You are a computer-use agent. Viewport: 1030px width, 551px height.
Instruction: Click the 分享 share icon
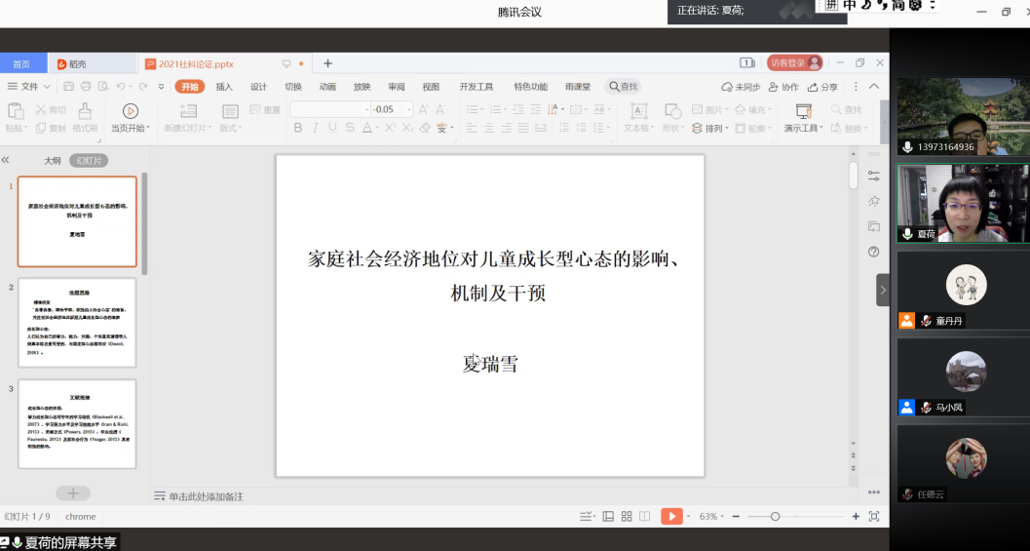[822, 87]
